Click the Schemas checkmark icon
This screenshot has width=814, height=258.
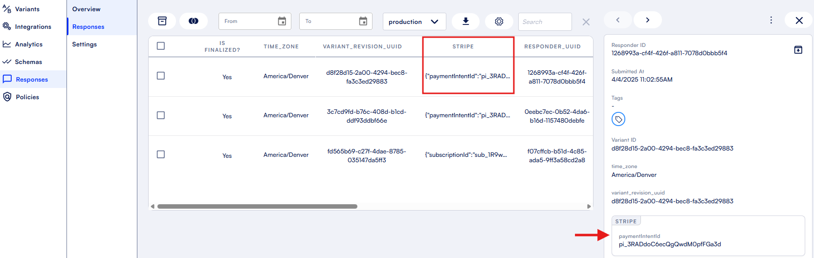tap(7, 62)
